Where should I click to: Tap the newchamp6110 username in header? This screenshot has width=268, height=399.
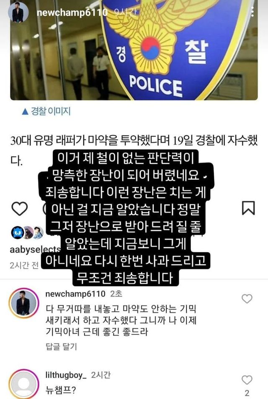tap(72, 12)
